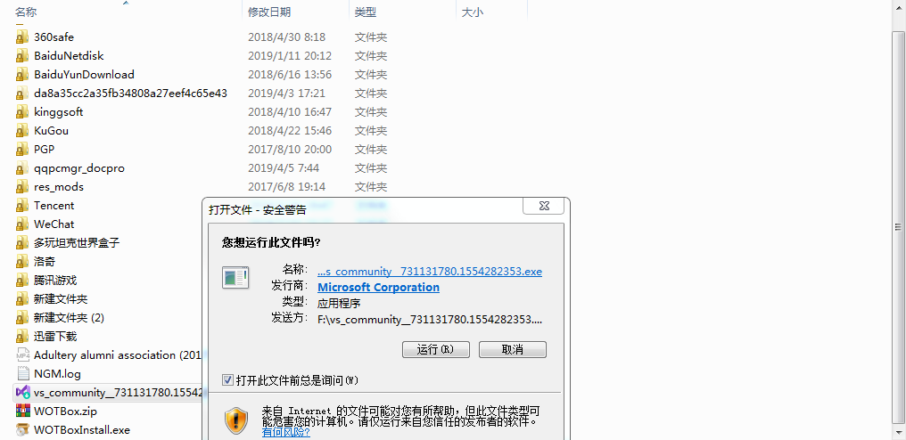Viewport: 906px width, 440px height.
Task: Select the da8a35cc2a35fb34808a27eef4c65e43 folder icon
Action: coord(22,93)
